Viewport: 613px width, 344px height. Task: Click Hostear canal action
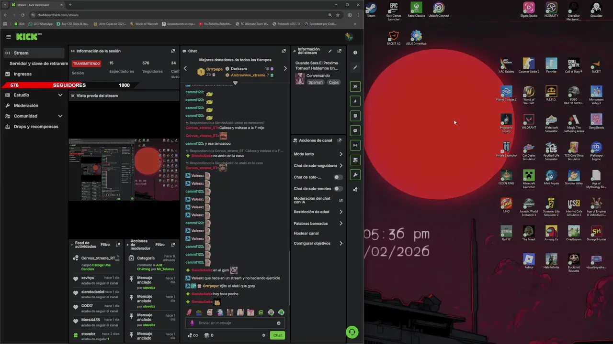point(306,234)
